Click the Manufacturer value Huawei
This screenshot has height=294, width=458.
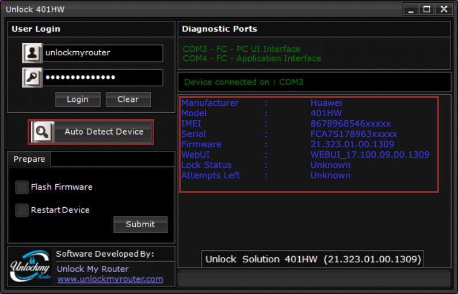326,103
